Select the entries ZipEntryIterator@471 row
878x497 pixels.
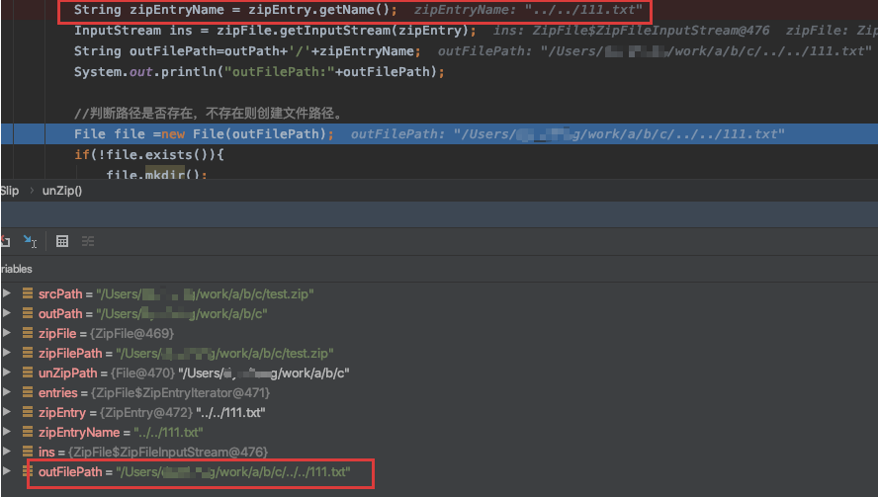tap(154, 393)
